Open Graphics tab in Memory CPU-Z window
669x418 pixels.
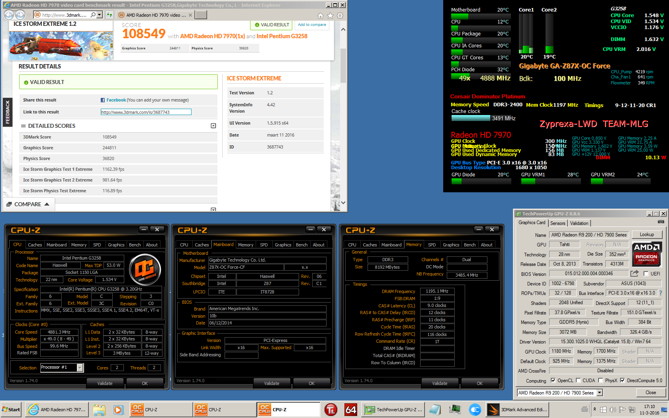point(451,245)
